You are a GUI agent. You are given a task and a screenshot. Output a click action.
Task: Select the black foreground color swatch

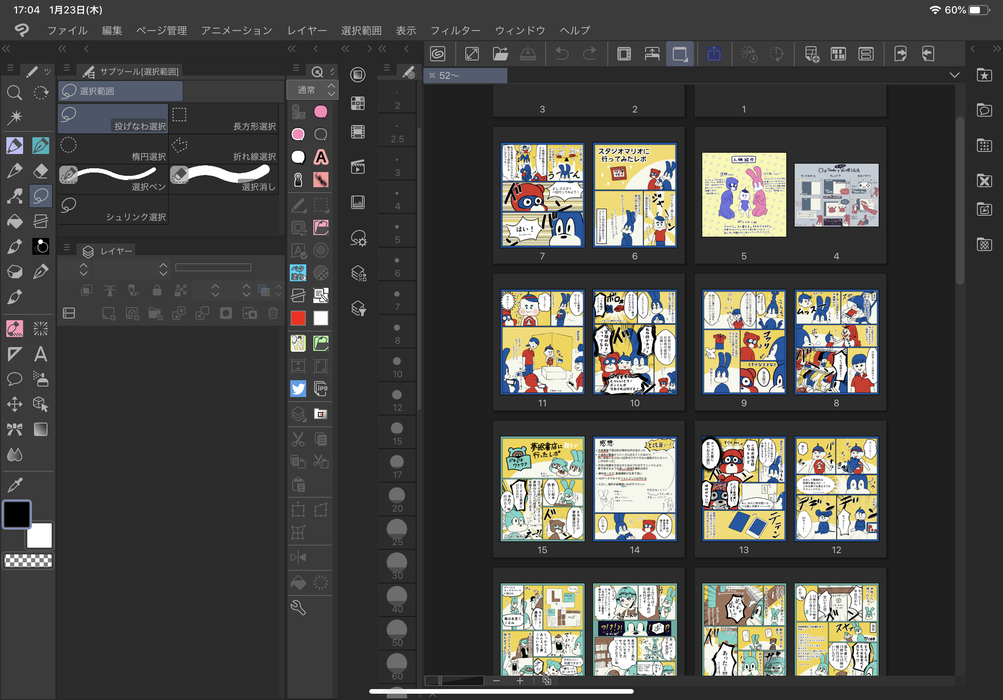point(17,515)
